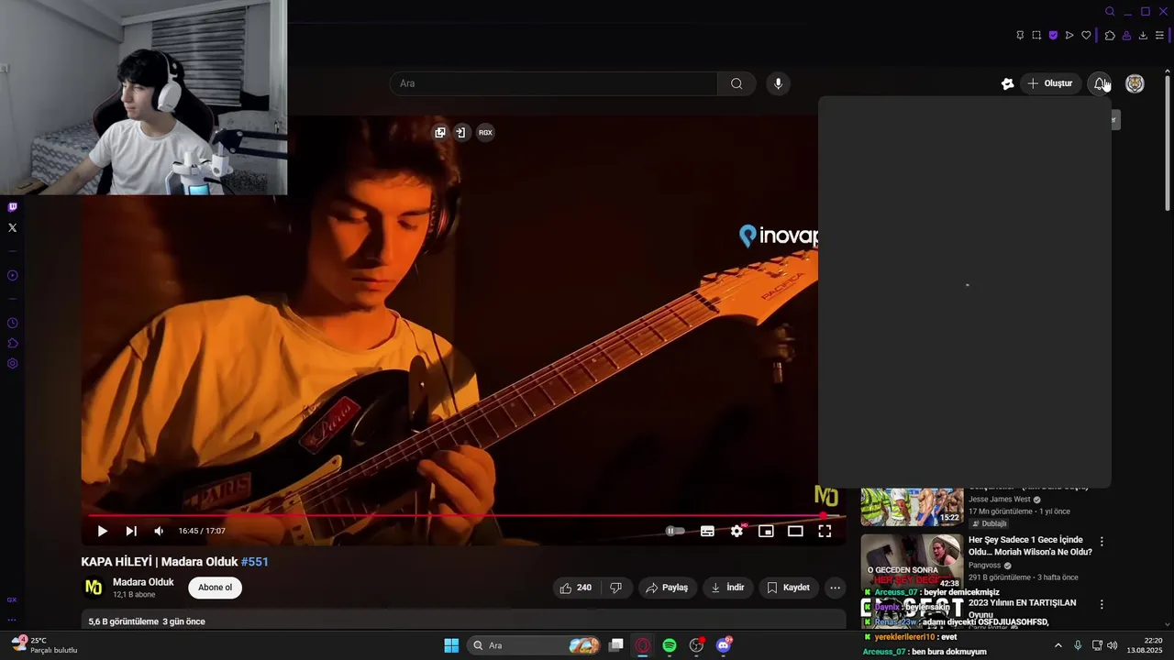Open Opera profile icon in toolbar
This screenshot has height=660, width=1174.
click(1126, 36)
